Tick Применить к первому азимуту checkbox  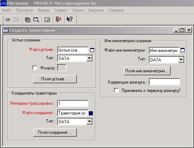coord(116,90)
